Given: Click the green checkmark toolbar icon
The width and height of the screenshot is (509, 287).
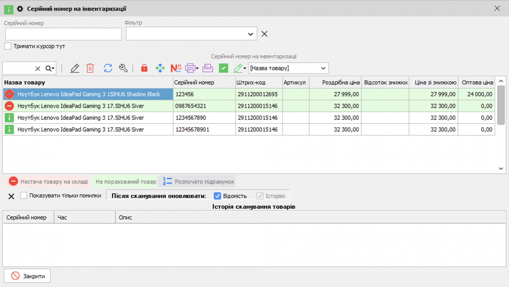Looking at the screenshot, I should [223, 68].
